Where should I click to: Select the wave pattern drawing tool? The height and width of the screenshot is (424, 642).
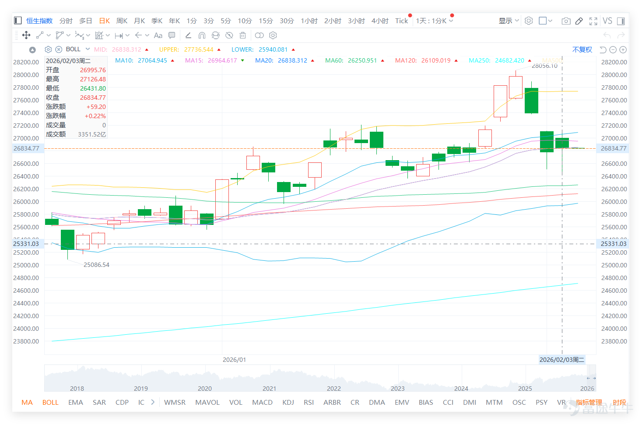coord(79,35)
